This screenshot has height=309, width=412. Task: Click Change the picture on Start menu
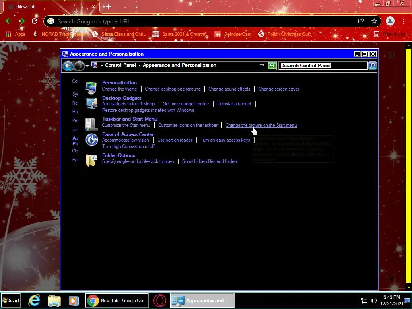tap(261, 125)
